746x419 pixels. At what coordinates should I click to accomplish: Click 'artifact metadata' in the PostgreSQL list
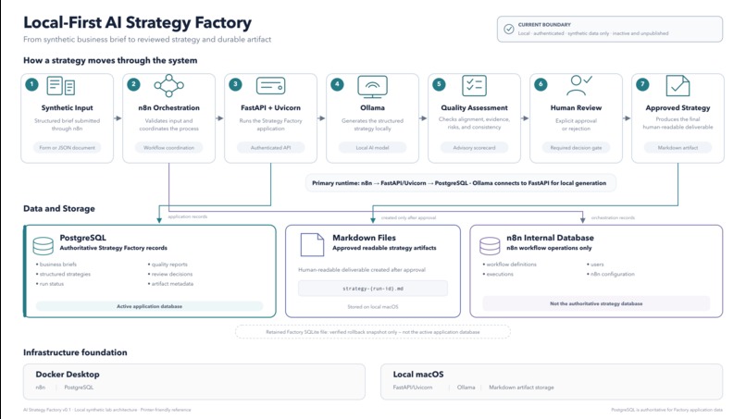172,284
